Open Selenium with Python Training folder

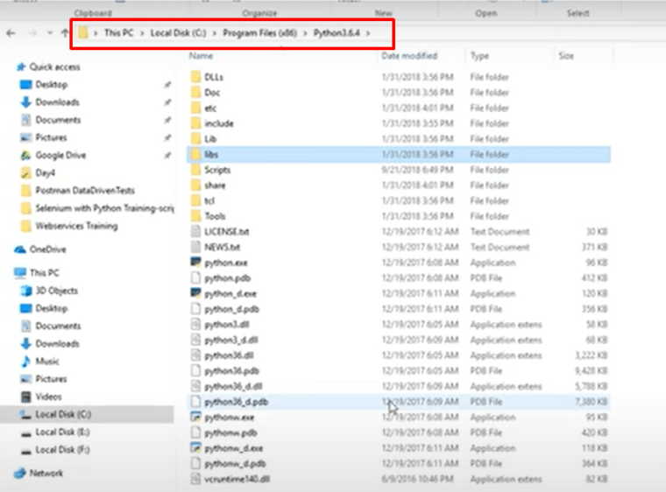(104, 208)
